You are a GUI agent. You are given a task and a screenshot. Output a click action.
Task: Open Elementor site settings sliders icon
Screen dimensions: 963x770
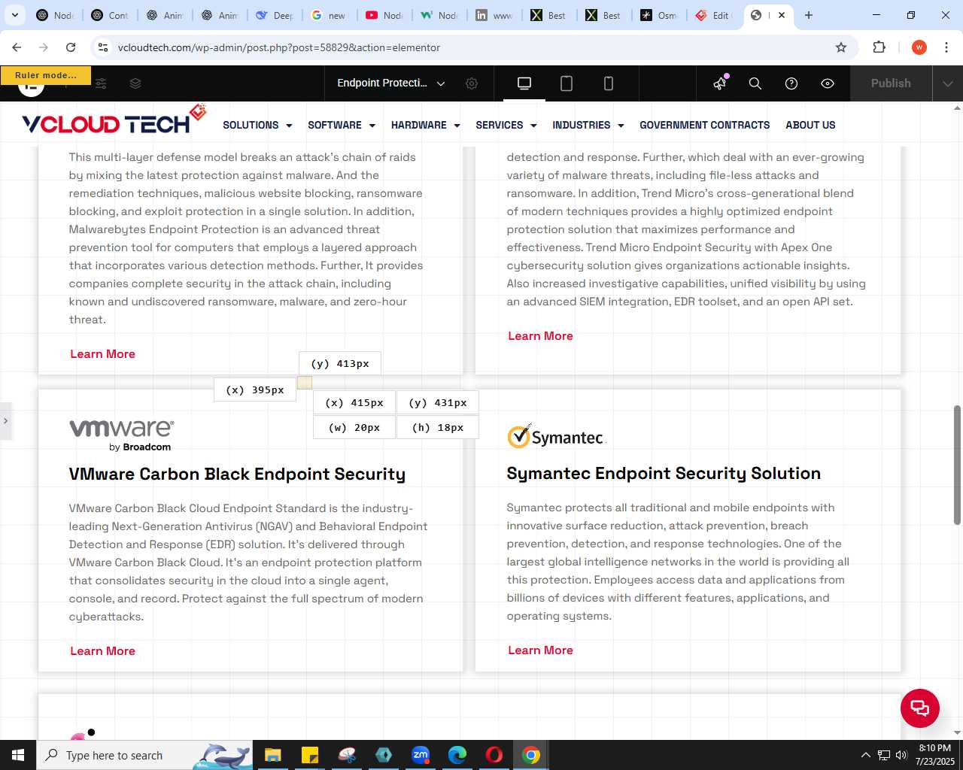pyautogui.click(x=101, y=83)
